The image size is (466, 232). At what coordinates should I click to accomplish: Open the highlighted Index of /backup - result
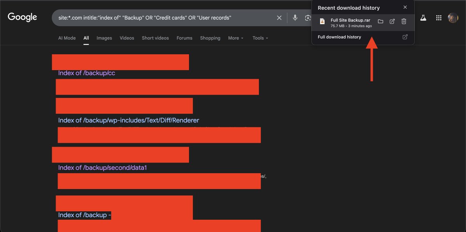coord(85,215)
